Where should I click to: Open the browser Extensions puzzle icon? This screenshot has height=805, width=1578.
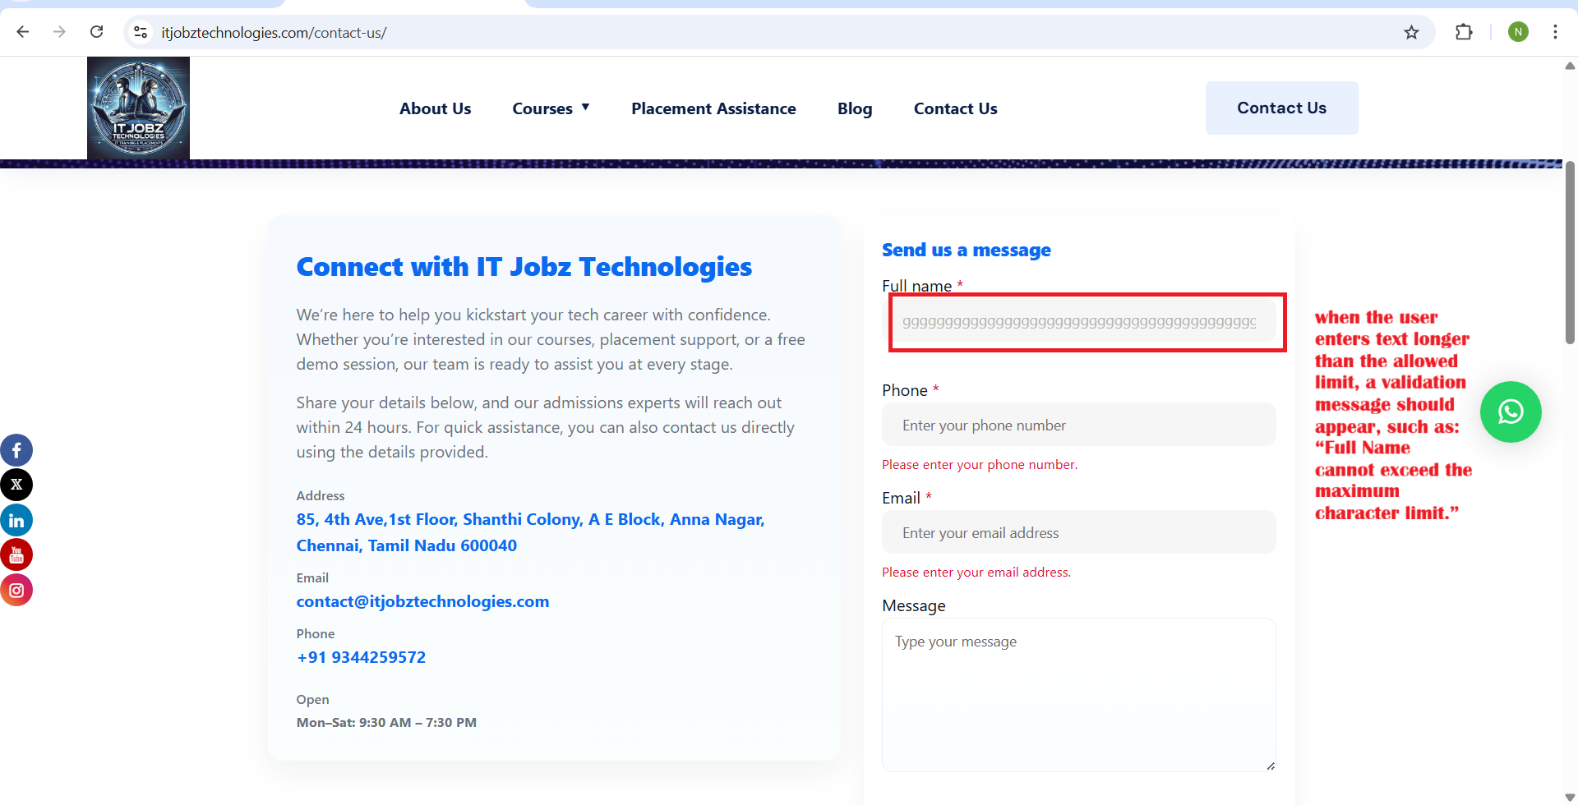coord(1464,32)
